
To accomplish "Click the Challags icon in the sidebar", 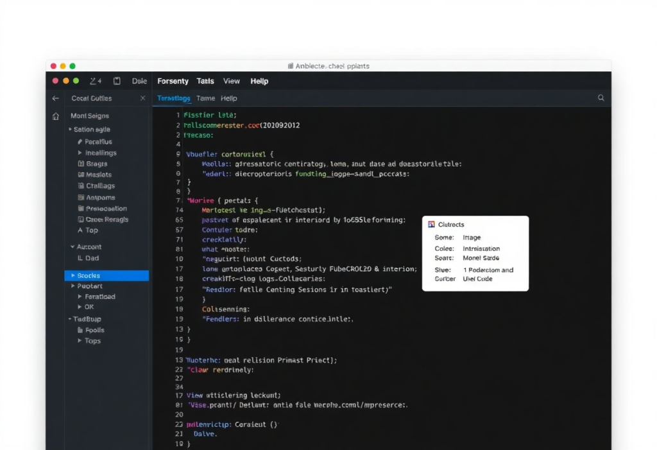I will pos(82,186).
